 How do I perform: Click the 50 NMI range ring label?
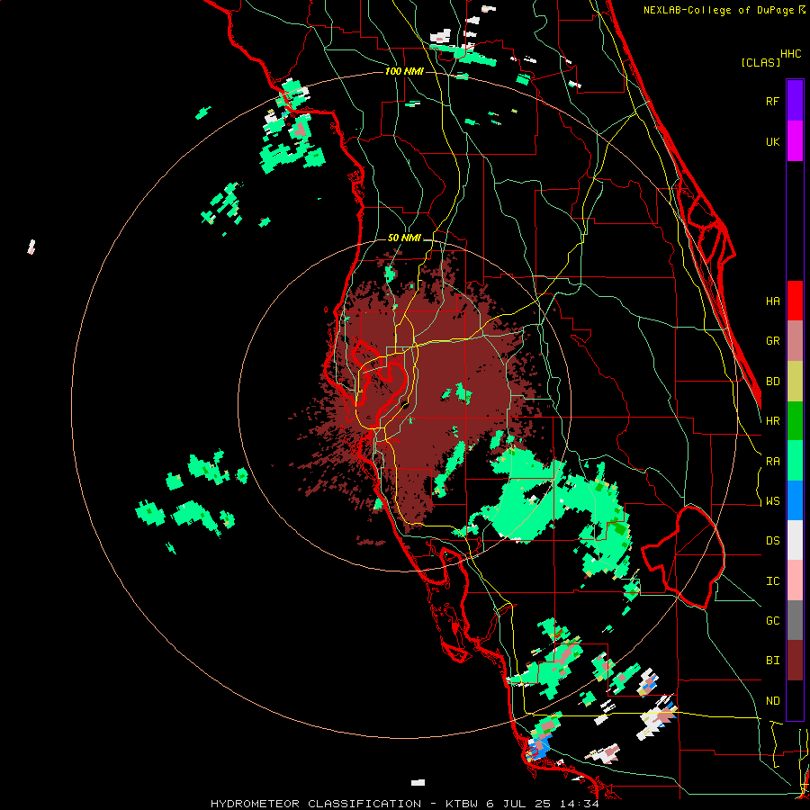click(404, 238)
